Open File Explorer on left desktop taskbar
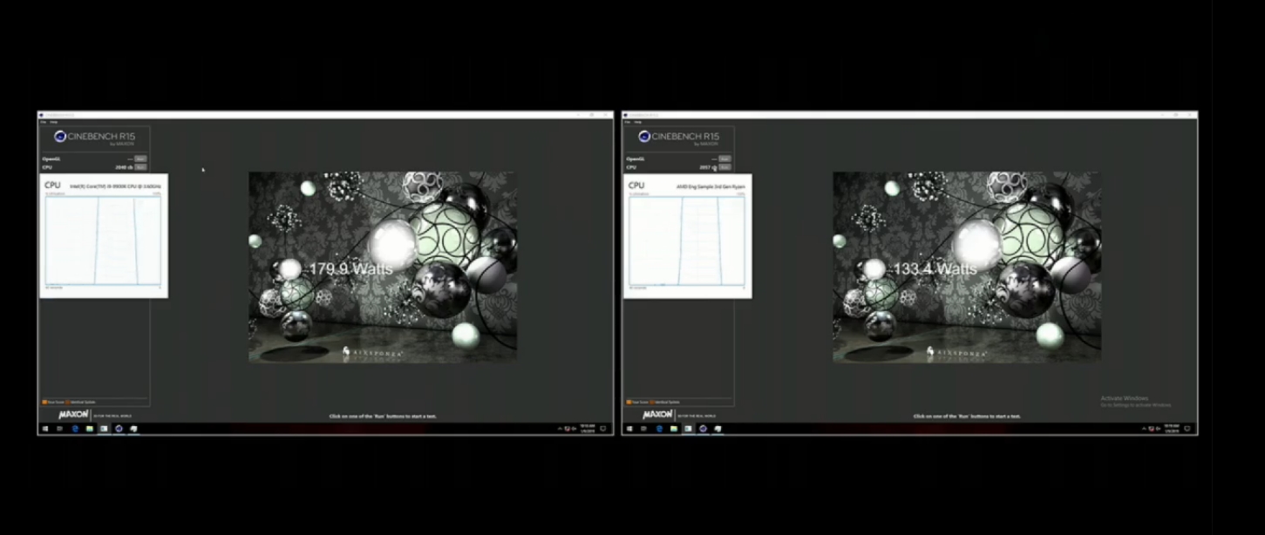Screen dimensions: 1265x535 (90, 429)
